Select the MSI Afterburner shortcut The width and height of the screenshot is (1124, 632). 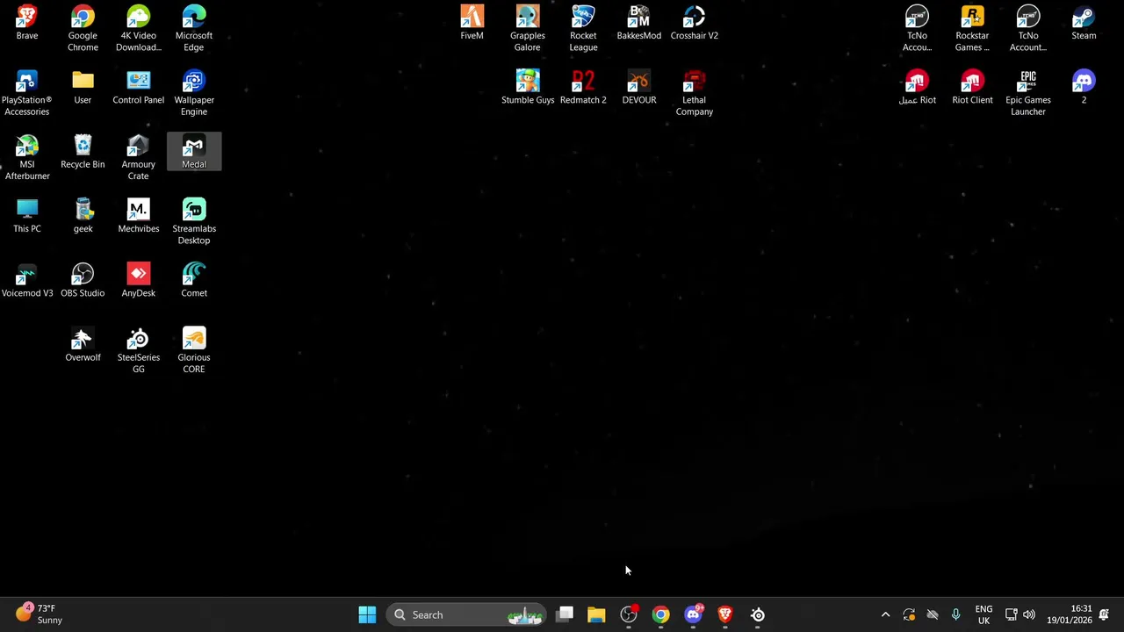27,158
